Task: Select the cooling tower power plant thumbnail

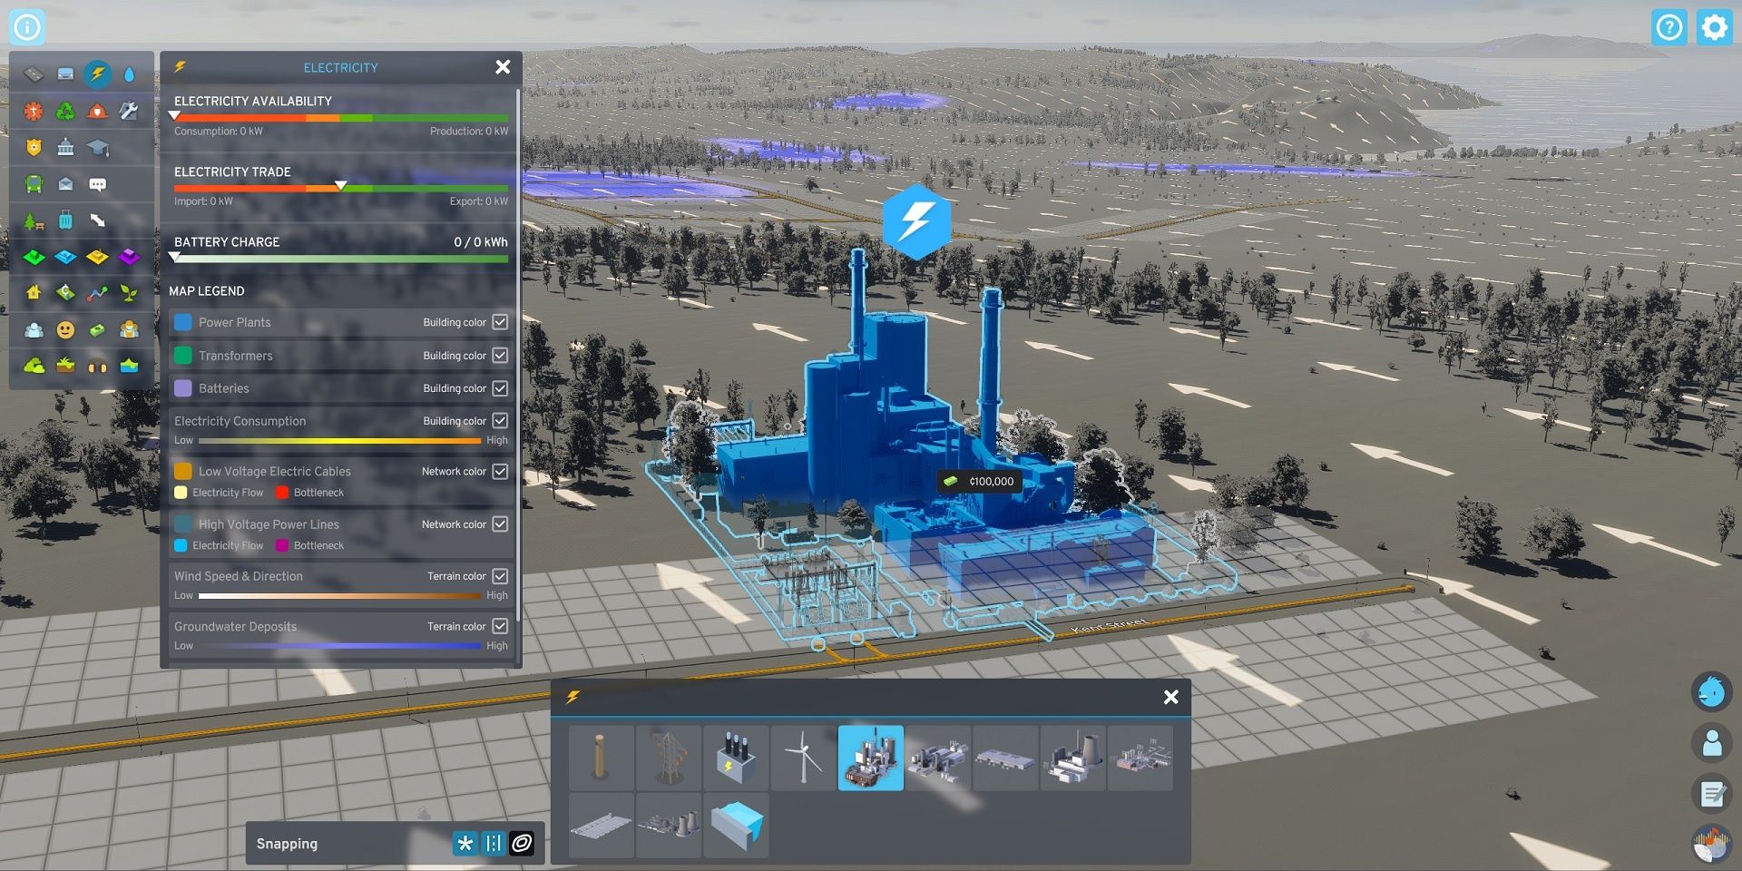Action: click(x=1072, y=758)
